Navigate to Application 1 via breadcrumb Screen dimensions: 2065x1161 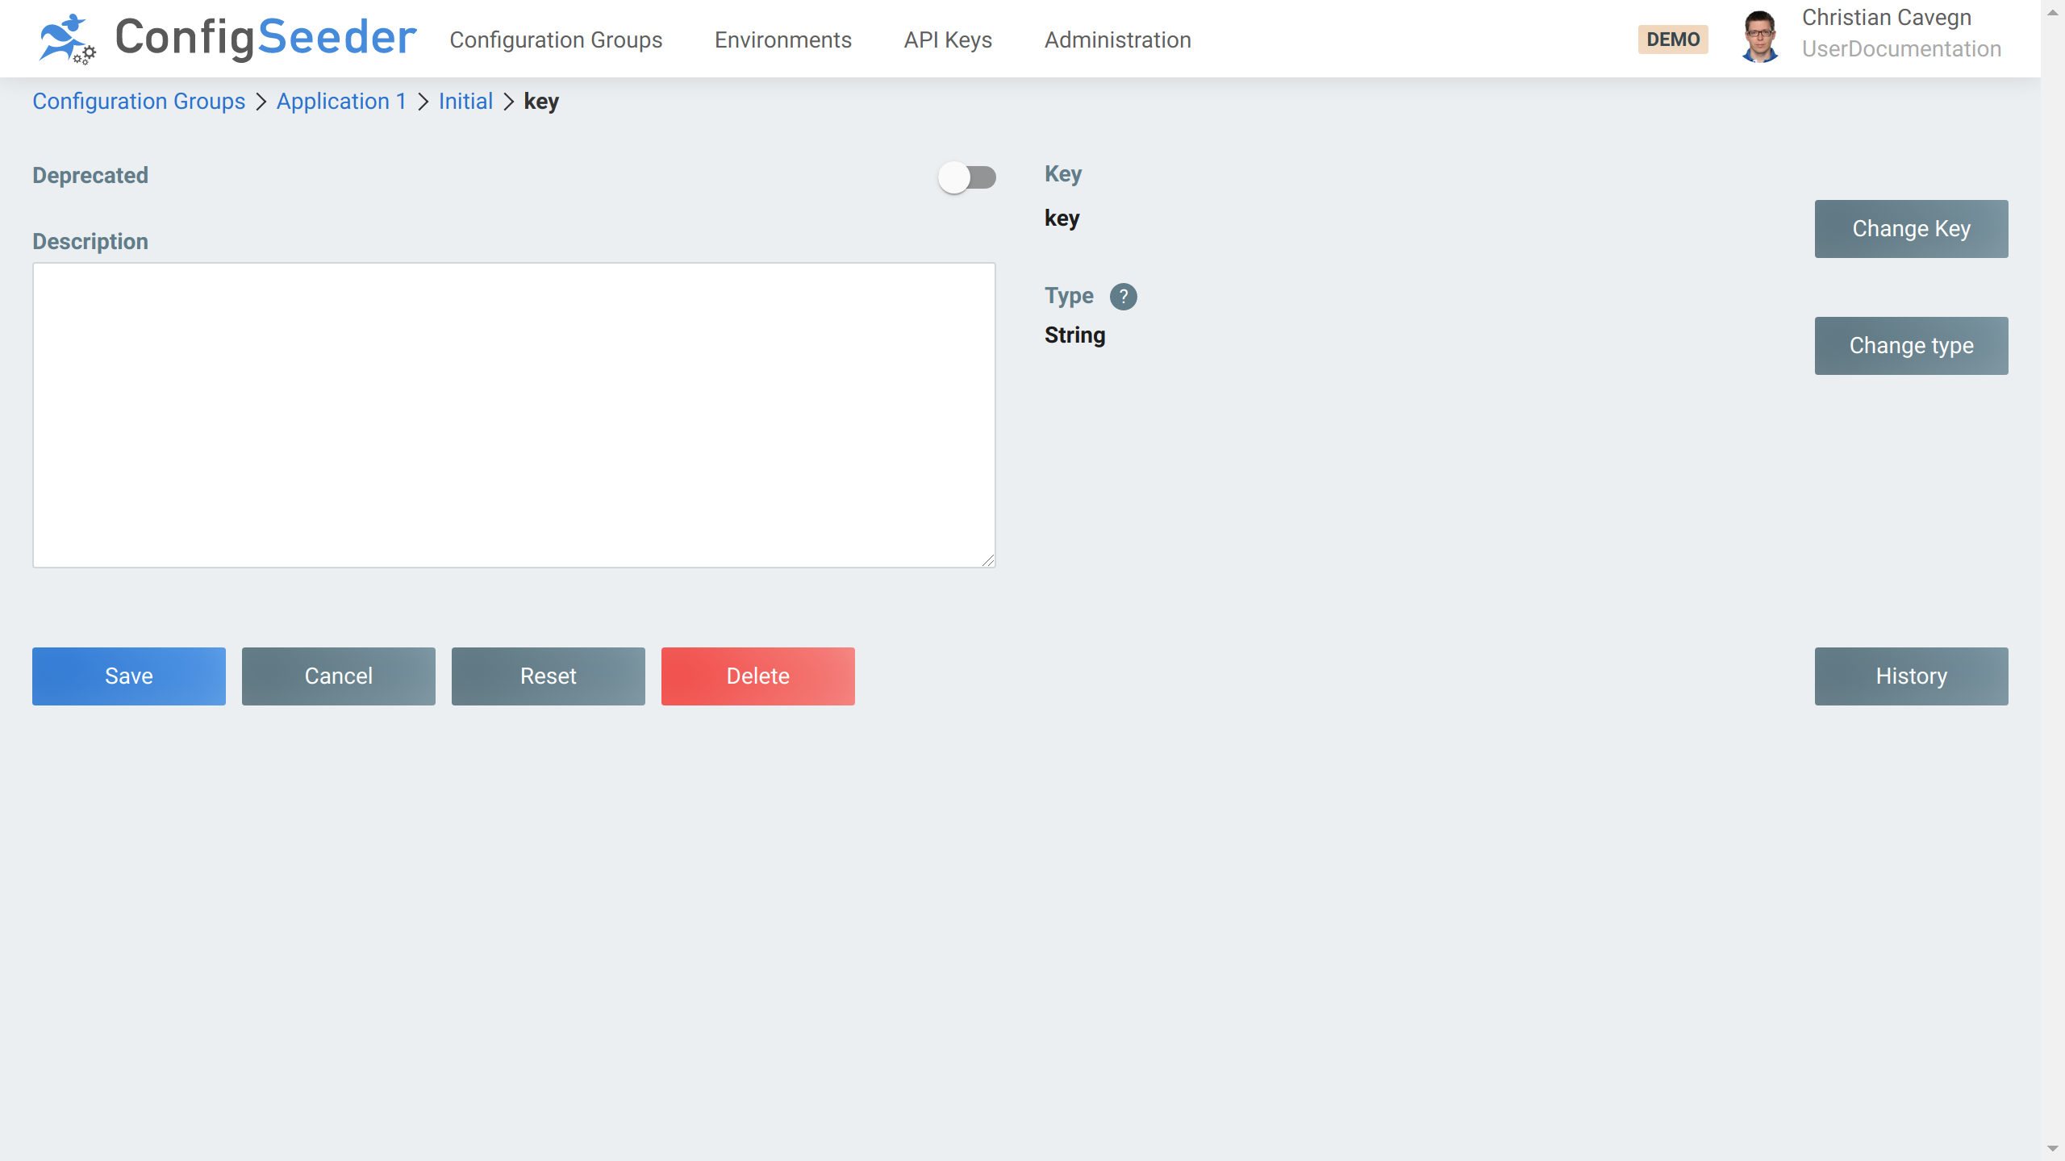click(x=340, y=102)
